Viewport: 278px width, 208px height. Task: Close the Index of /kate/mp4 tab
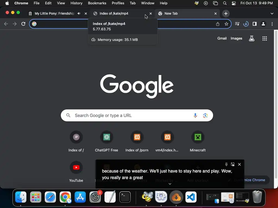pyautogui.click(x=151, y=14)
